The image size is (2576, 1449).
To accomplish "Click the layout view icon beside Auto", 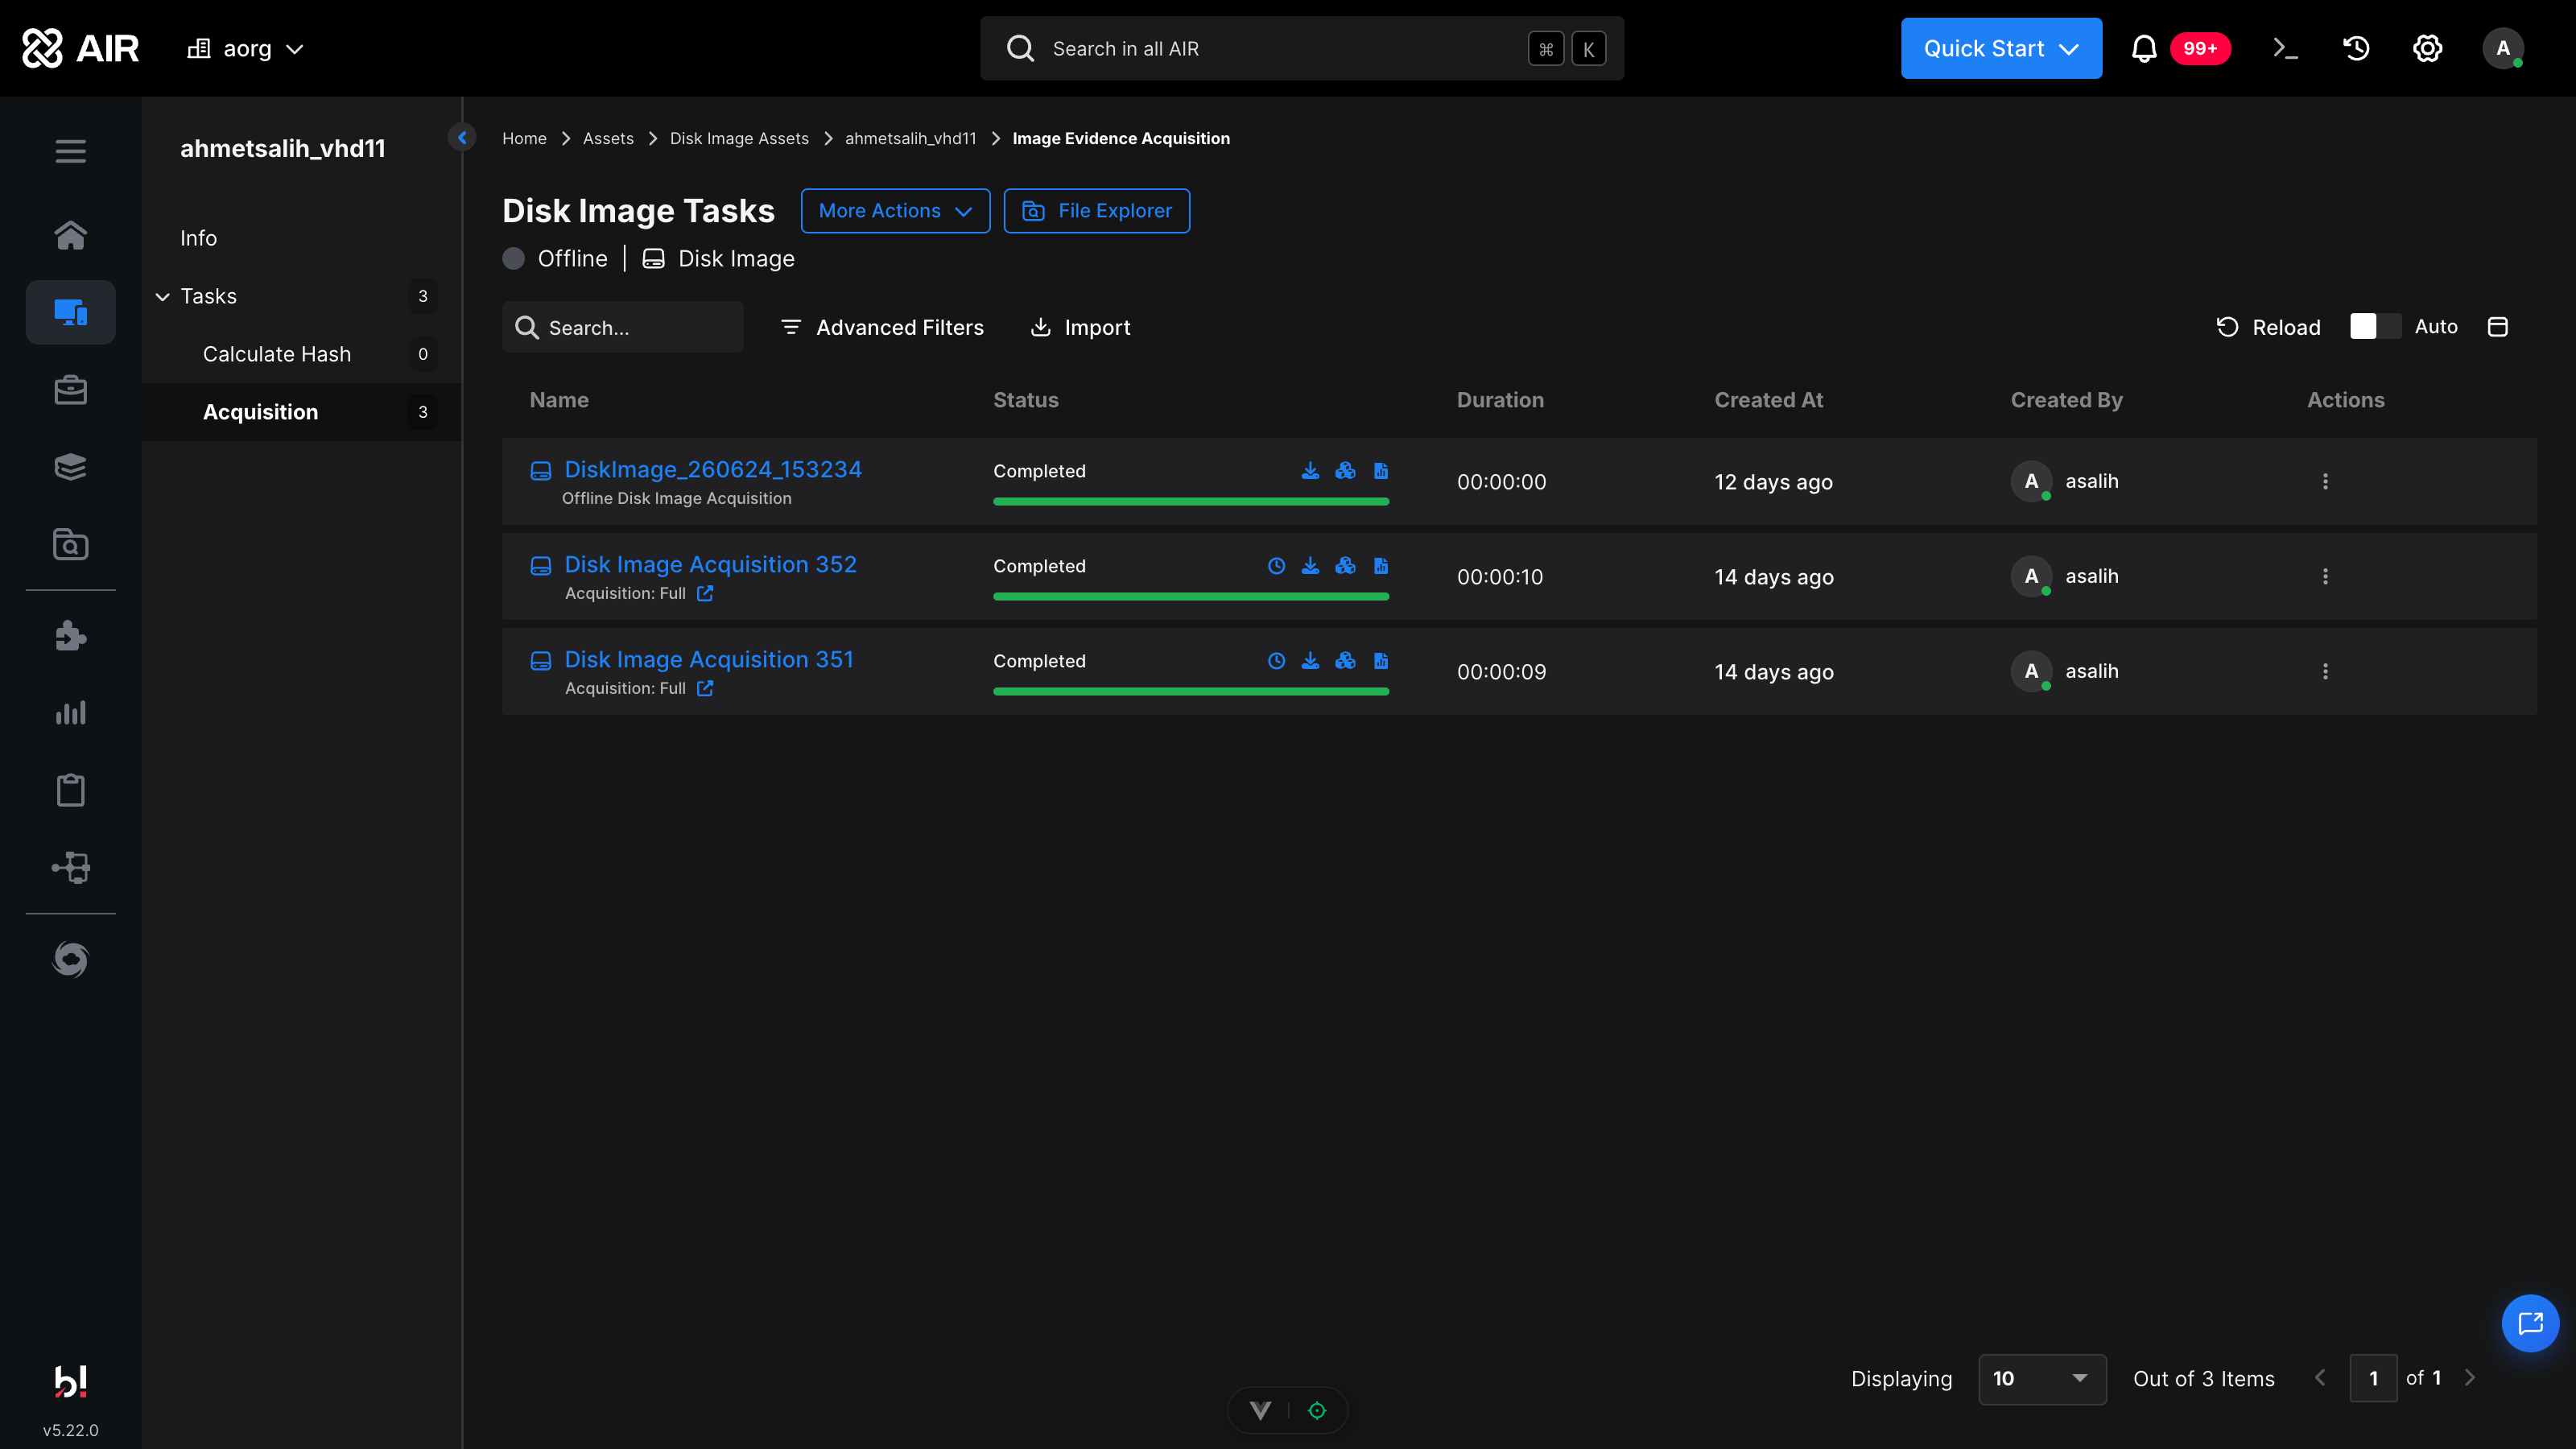I will tap(2498, 327).
